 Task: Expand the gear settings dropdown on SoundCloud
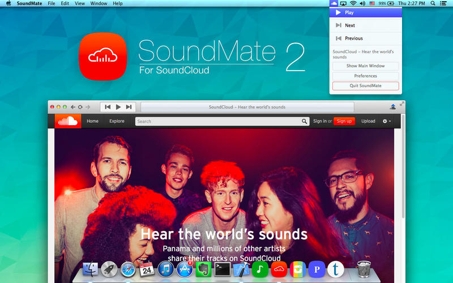(x=387, y=121)
